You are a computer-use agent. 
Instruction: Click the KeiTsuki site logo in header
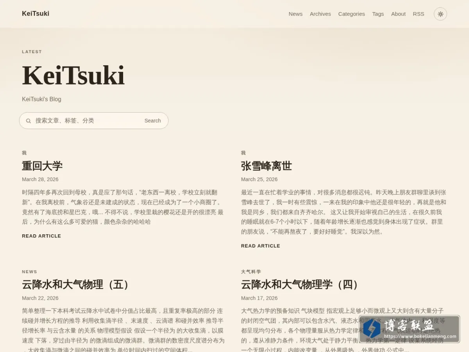[36, 14]
